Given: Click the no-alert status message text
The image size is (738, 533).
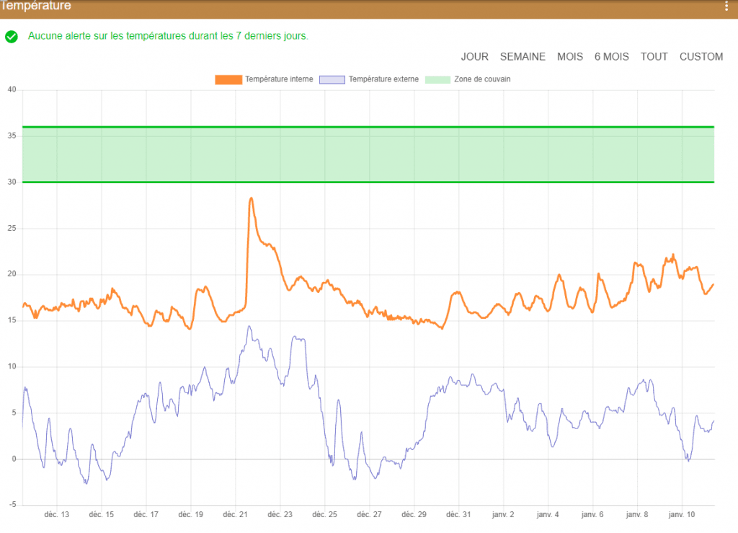Looking at the screenshot, I should [x=168, y=36].
